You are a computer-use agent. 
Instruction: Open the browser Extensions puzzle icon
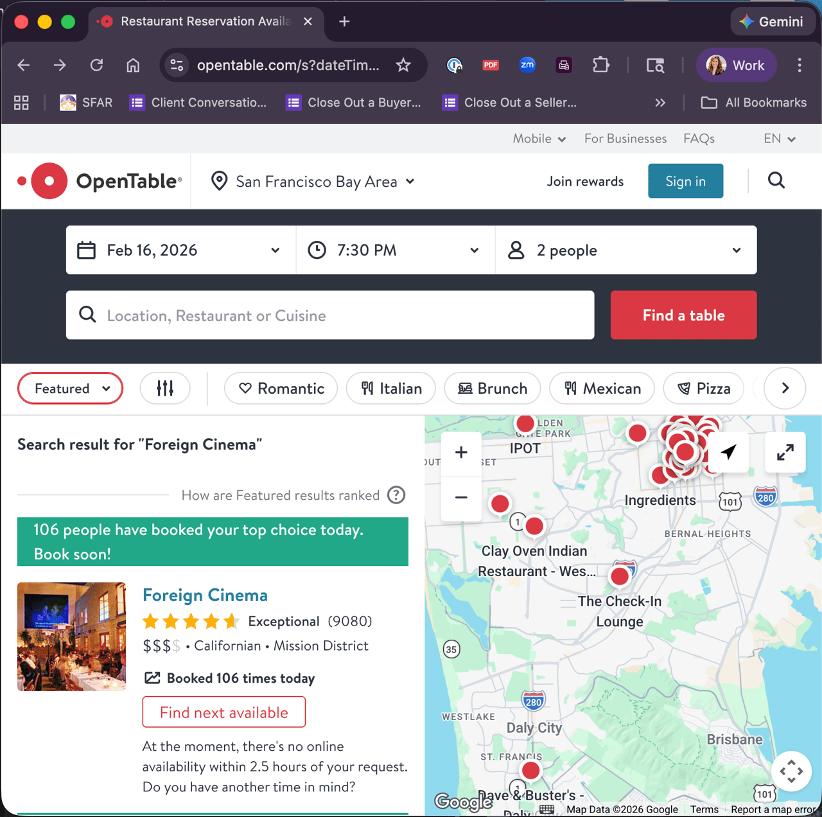[600, 65]
